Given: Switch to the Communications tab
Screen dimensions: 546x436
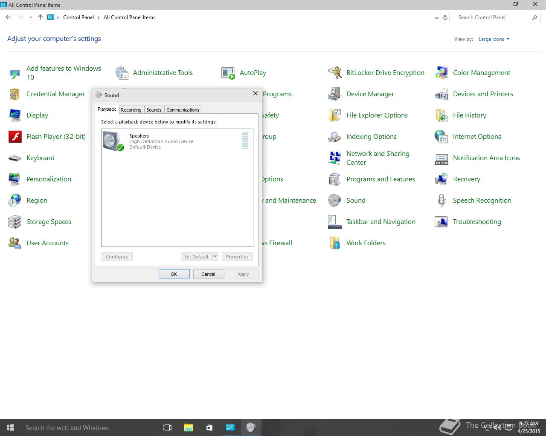Looking at the screenshot, I should tap(183, 110).
